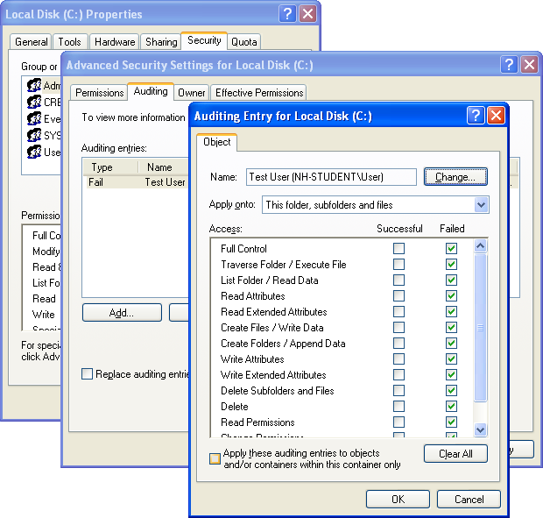Uncheck Failed auditing for Delete
Screen dimensions: 543x518
click(x=451, y=407)
